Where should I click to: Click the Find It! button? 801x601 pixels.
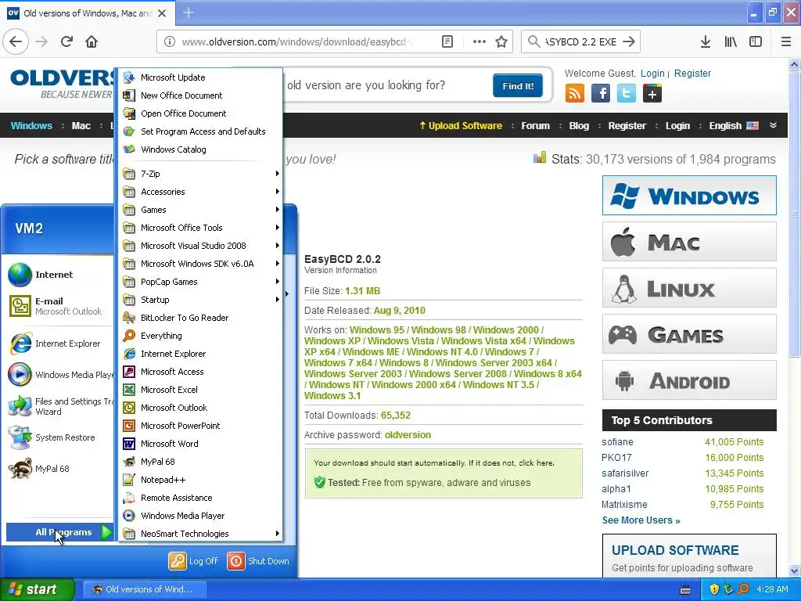(518, 85)
